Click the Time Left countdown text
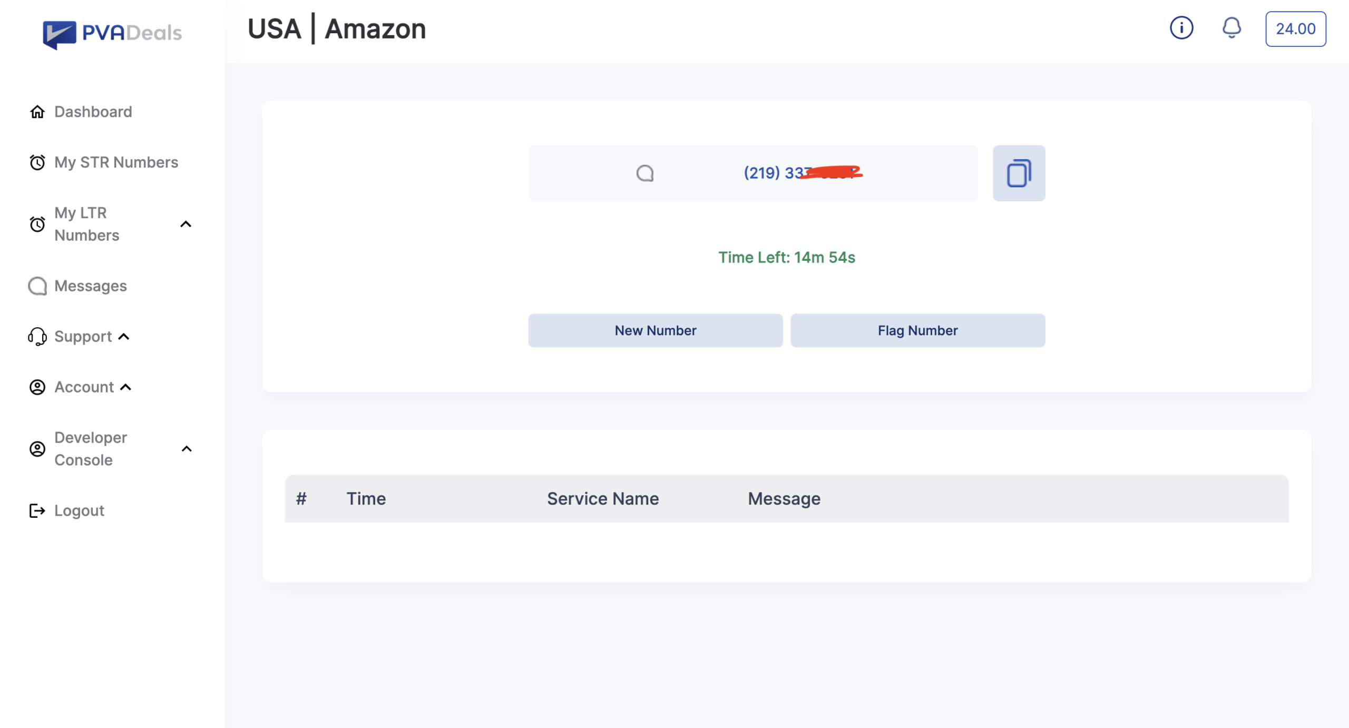 pos(787,258)
